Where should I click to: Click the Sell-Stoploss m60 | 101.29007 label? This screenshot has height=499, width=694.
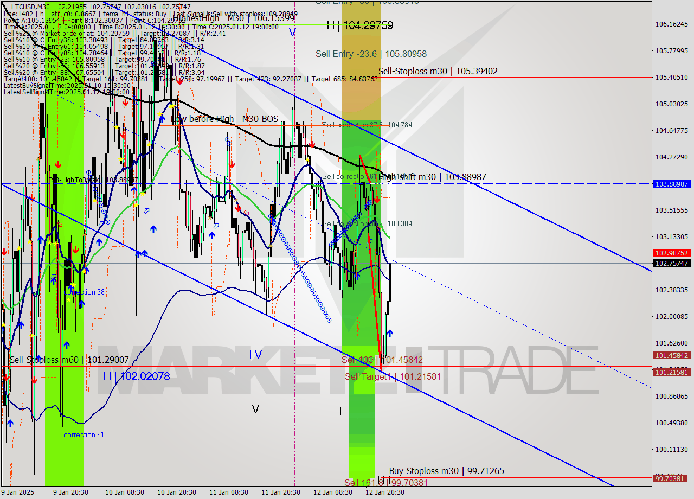(69, 360)
